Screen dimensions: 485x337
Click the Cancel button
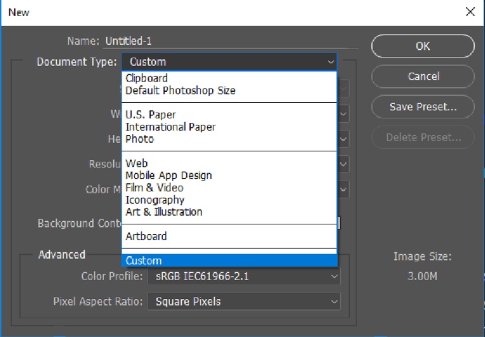click(x=423, y=76)
